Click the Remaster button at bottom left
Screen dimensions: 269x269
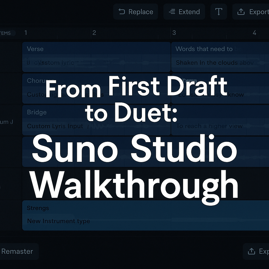point(17,251)
